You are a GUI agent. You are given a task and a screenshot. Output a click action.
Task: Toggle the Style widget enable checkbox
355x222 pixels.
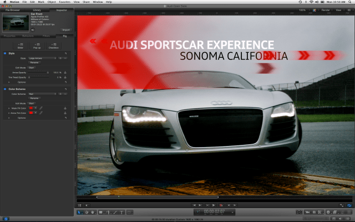point(4,53)
